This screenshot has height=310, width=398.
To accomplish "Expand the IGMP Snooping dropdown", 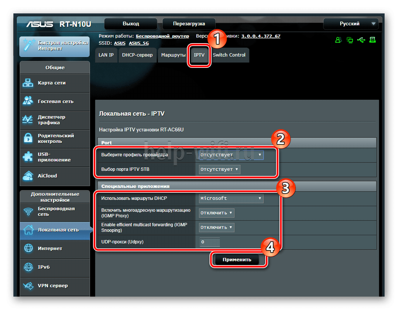I will 217,227.
